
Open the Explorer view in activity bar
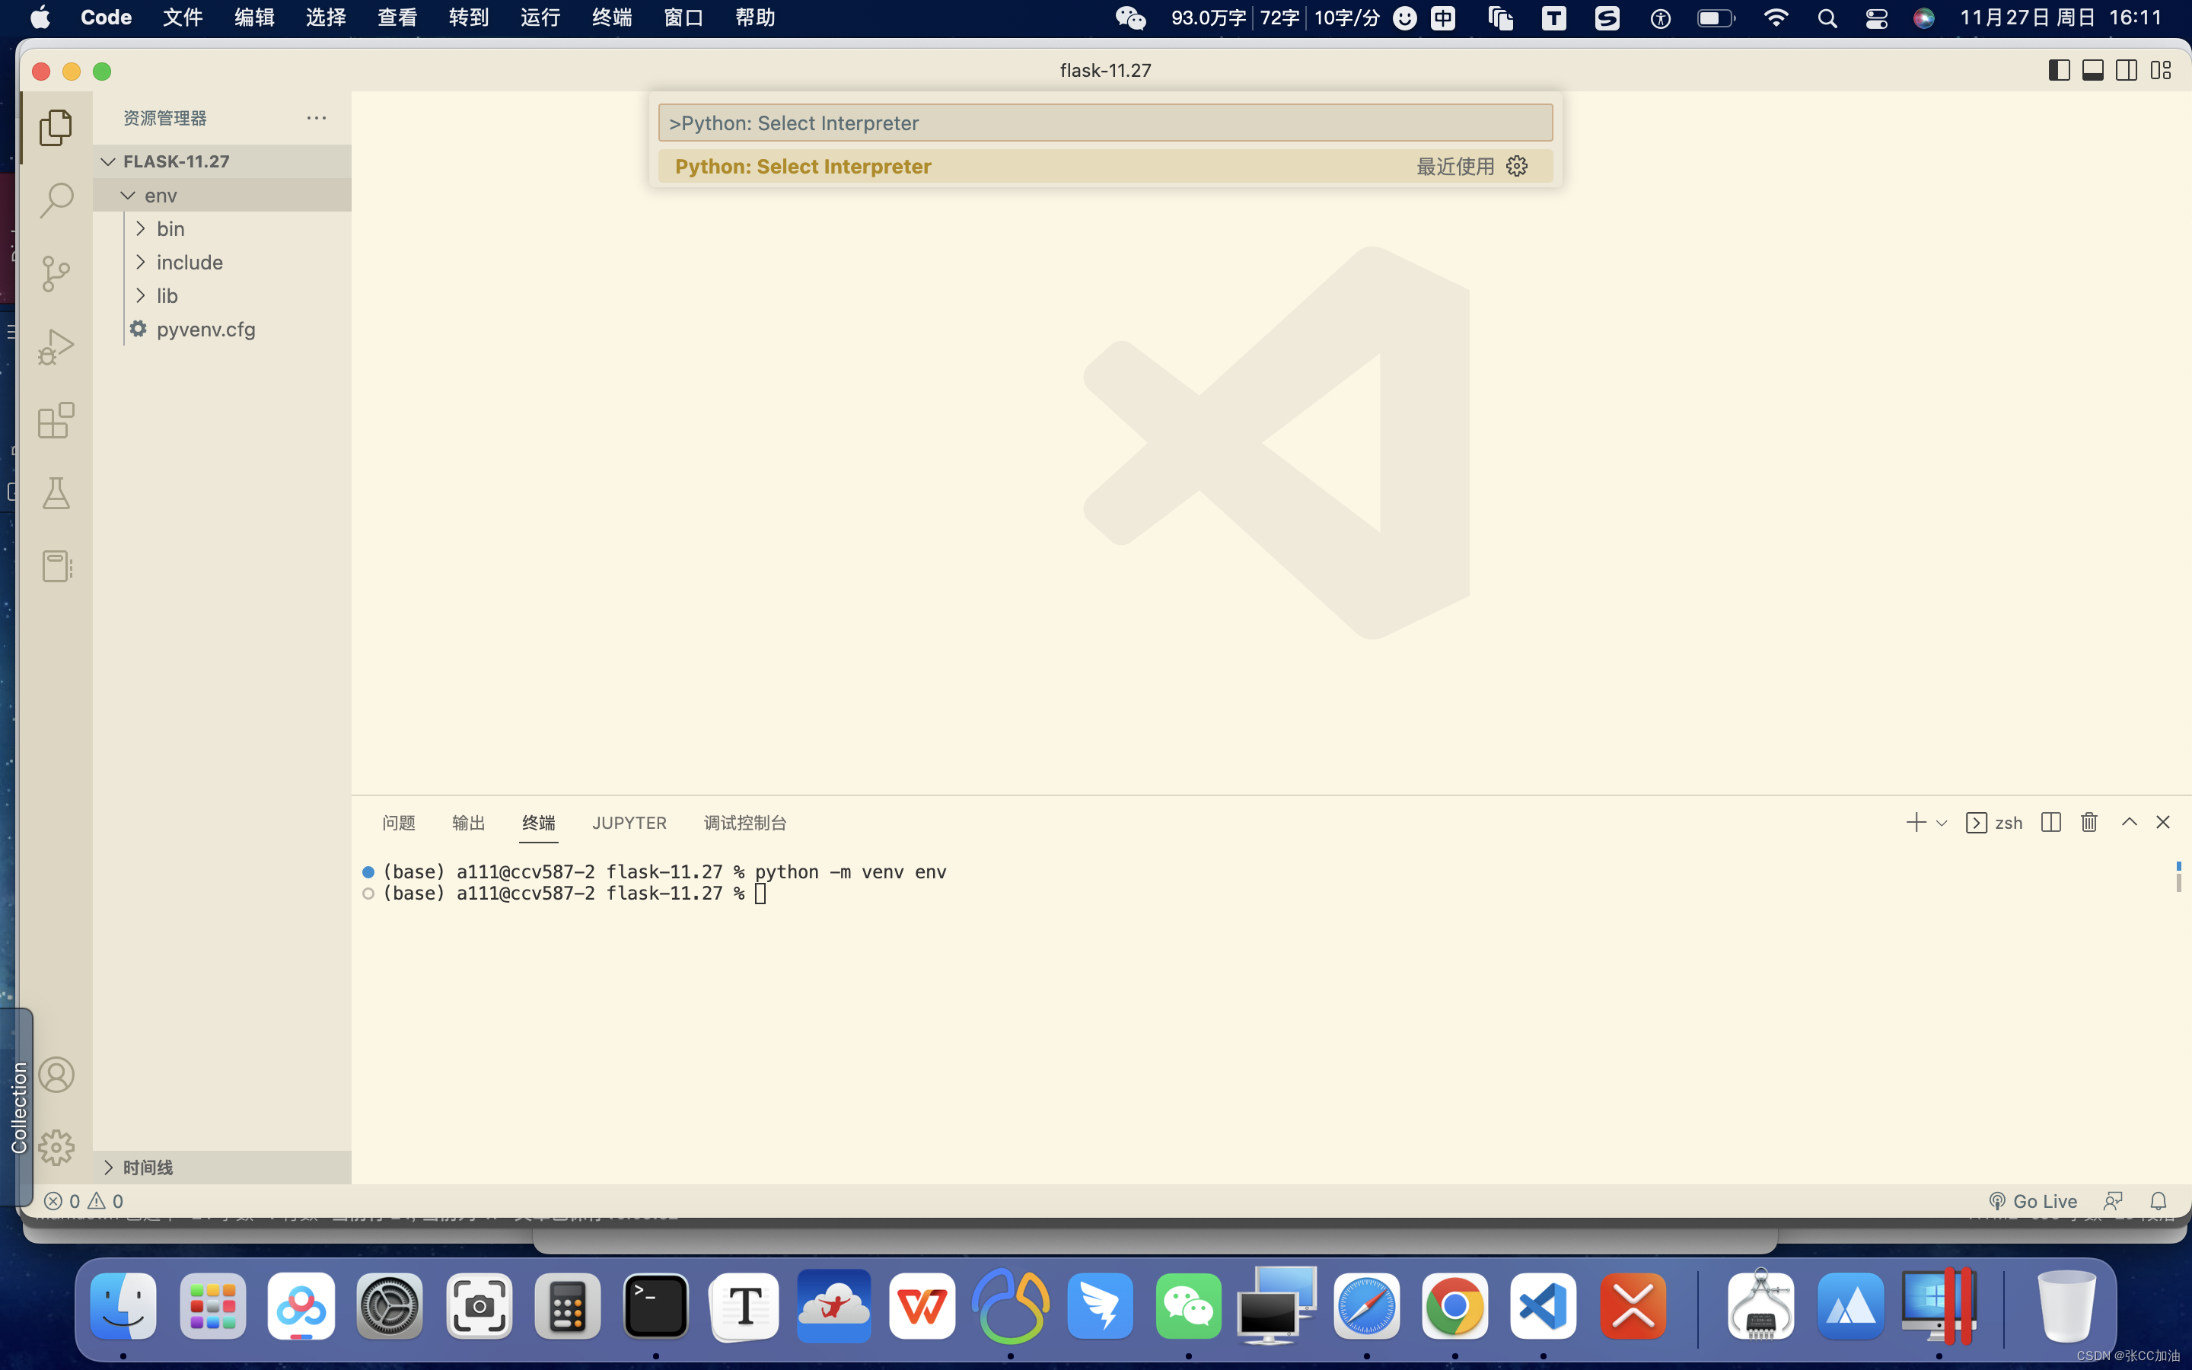coord(56,128)
